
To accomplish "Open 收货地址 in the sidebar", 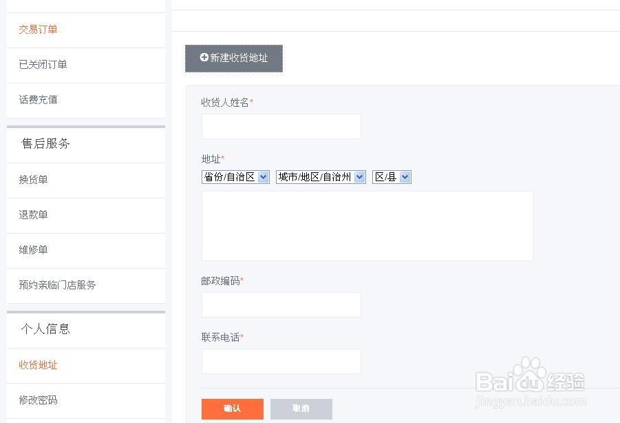I will click(39, 365).
